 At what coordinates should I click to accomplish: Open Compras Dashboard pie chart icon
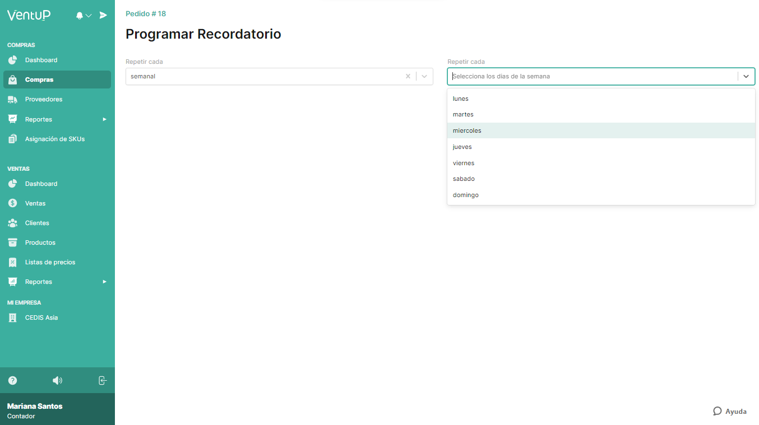(x=13, y=60)
